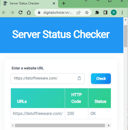Open a new tab with plus button

pos(64,3)
